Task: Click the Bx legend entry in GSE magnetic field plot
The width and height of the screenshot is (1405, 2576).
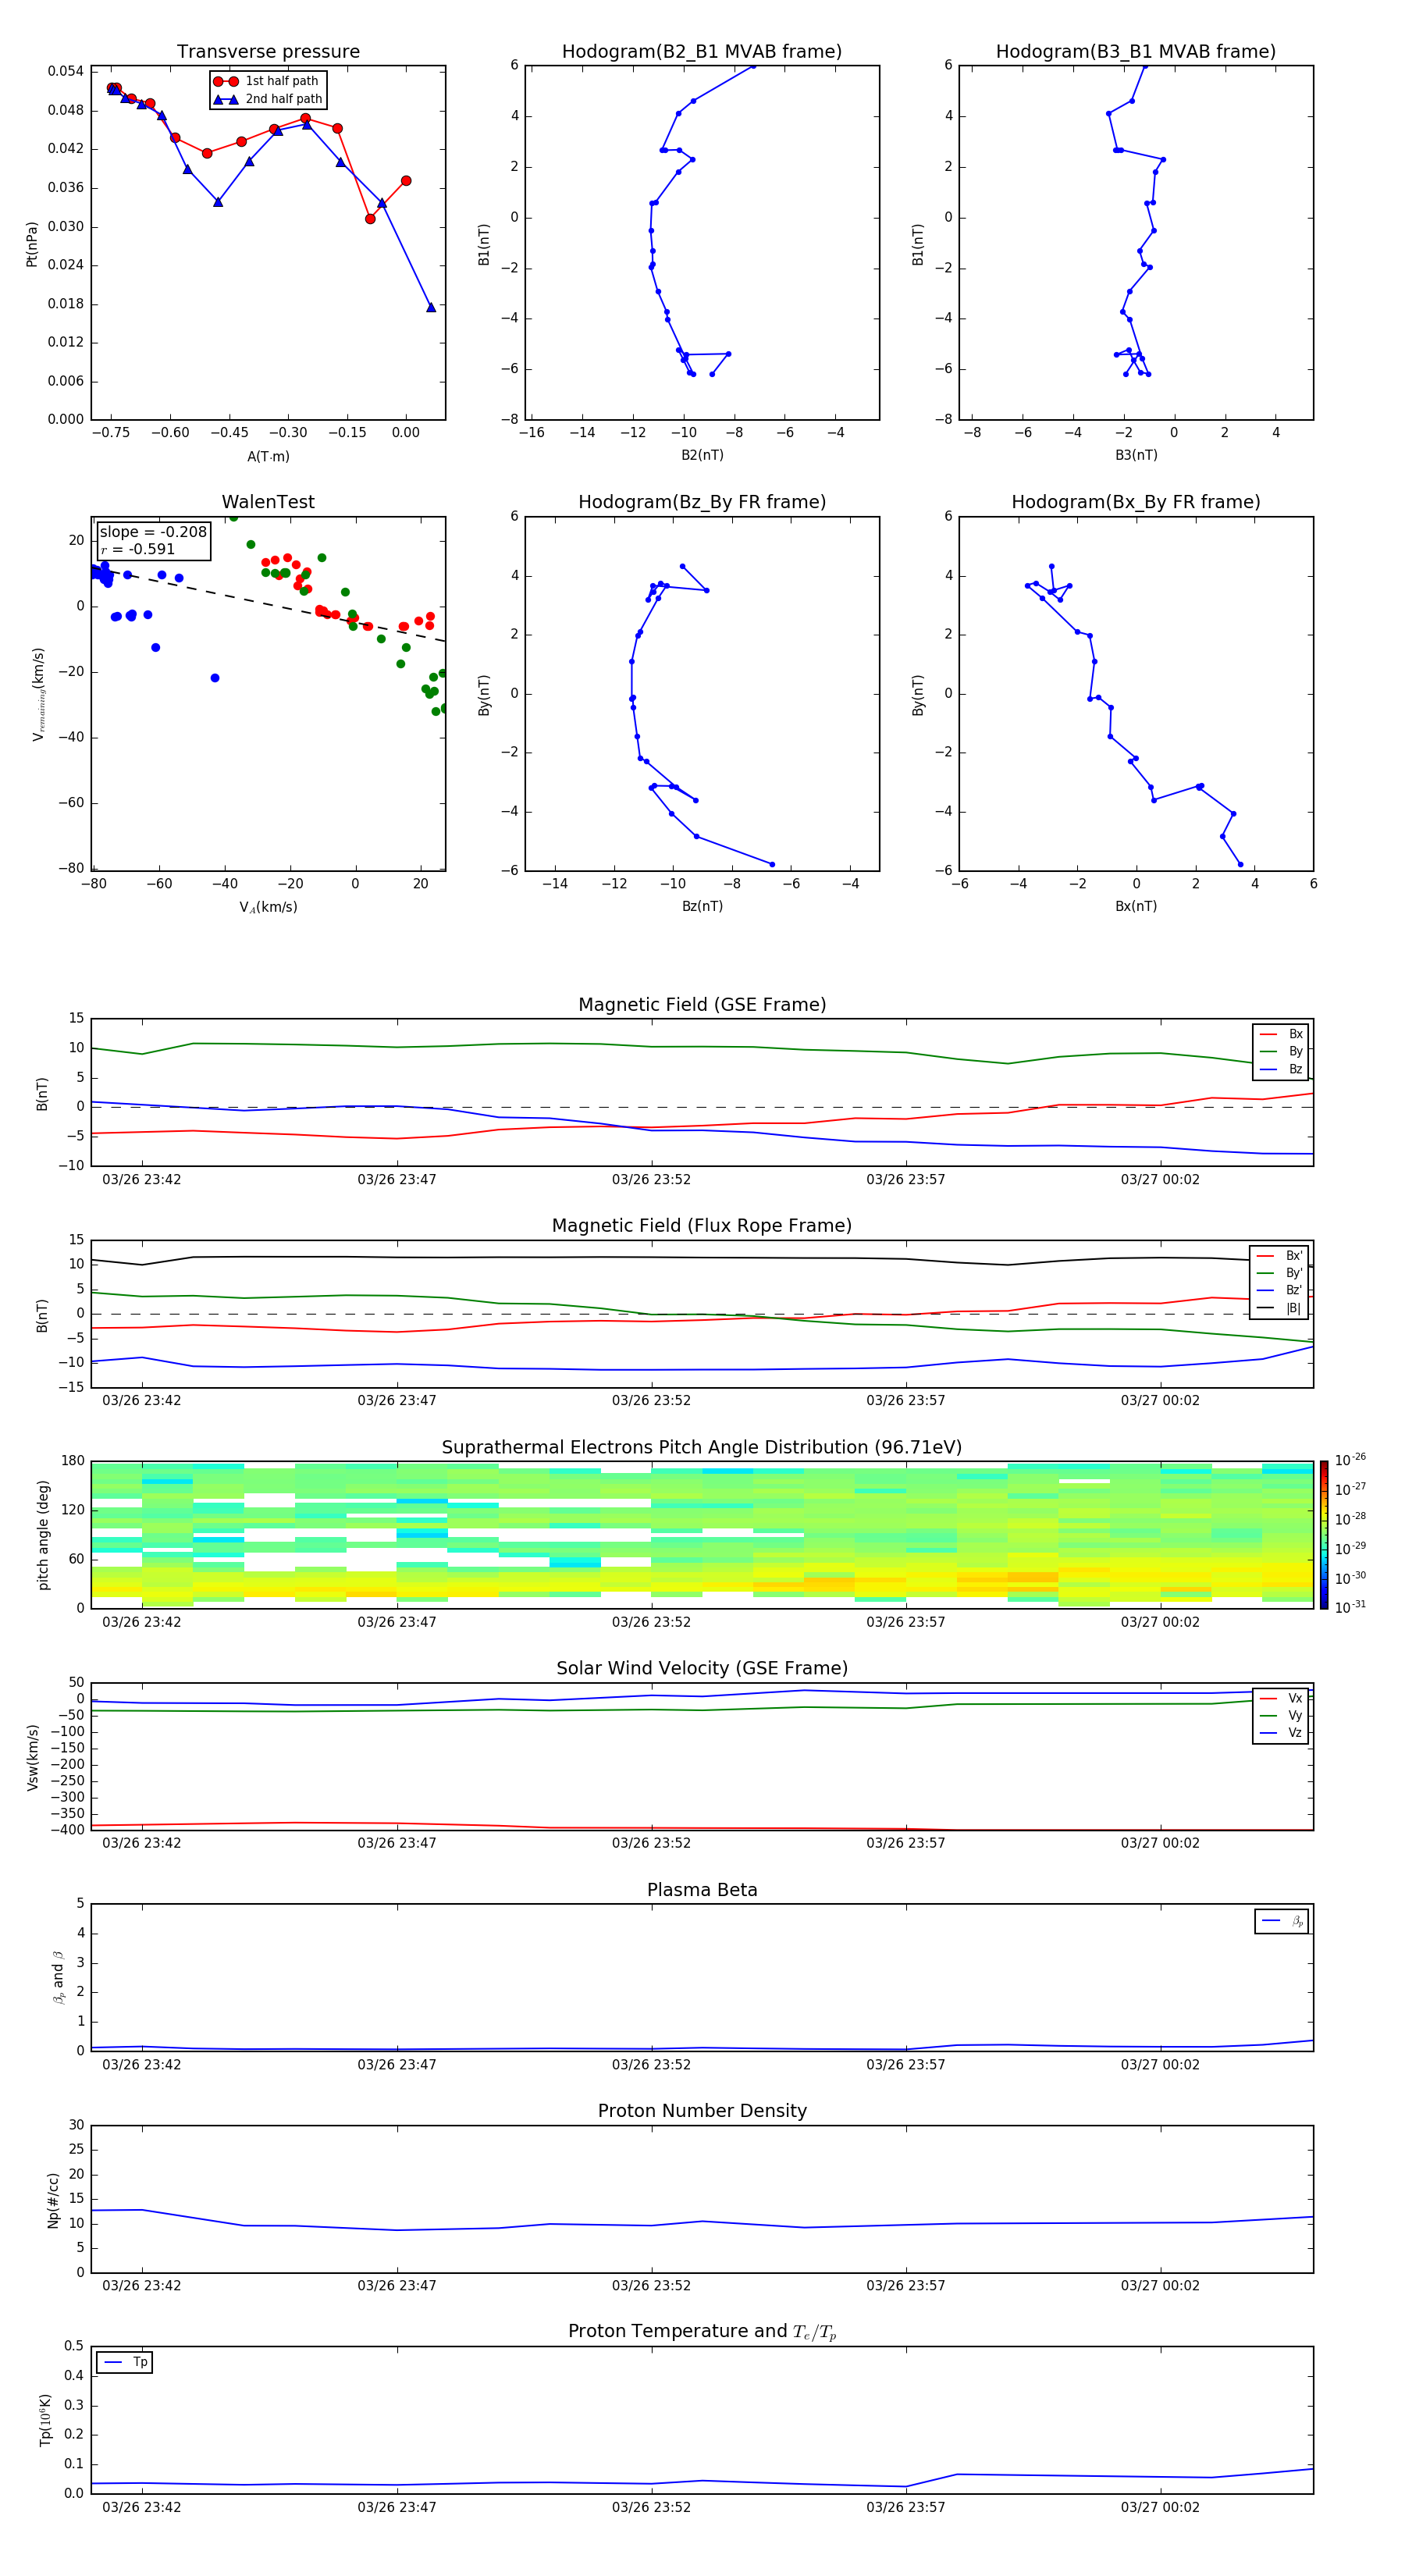Action: 1281,1034
